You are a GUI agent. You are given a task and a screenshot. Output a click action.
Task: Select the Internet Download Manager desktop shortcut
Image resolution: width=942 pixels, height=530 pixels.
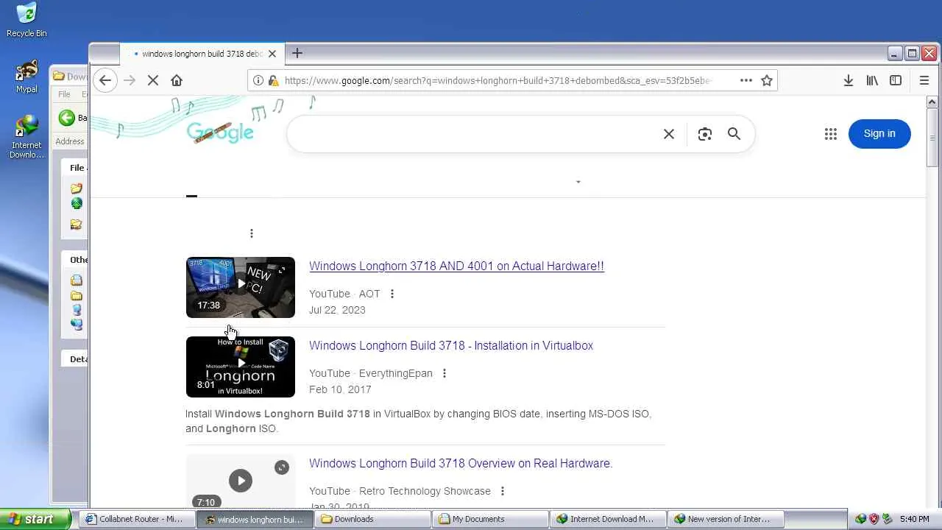point(26,137)
